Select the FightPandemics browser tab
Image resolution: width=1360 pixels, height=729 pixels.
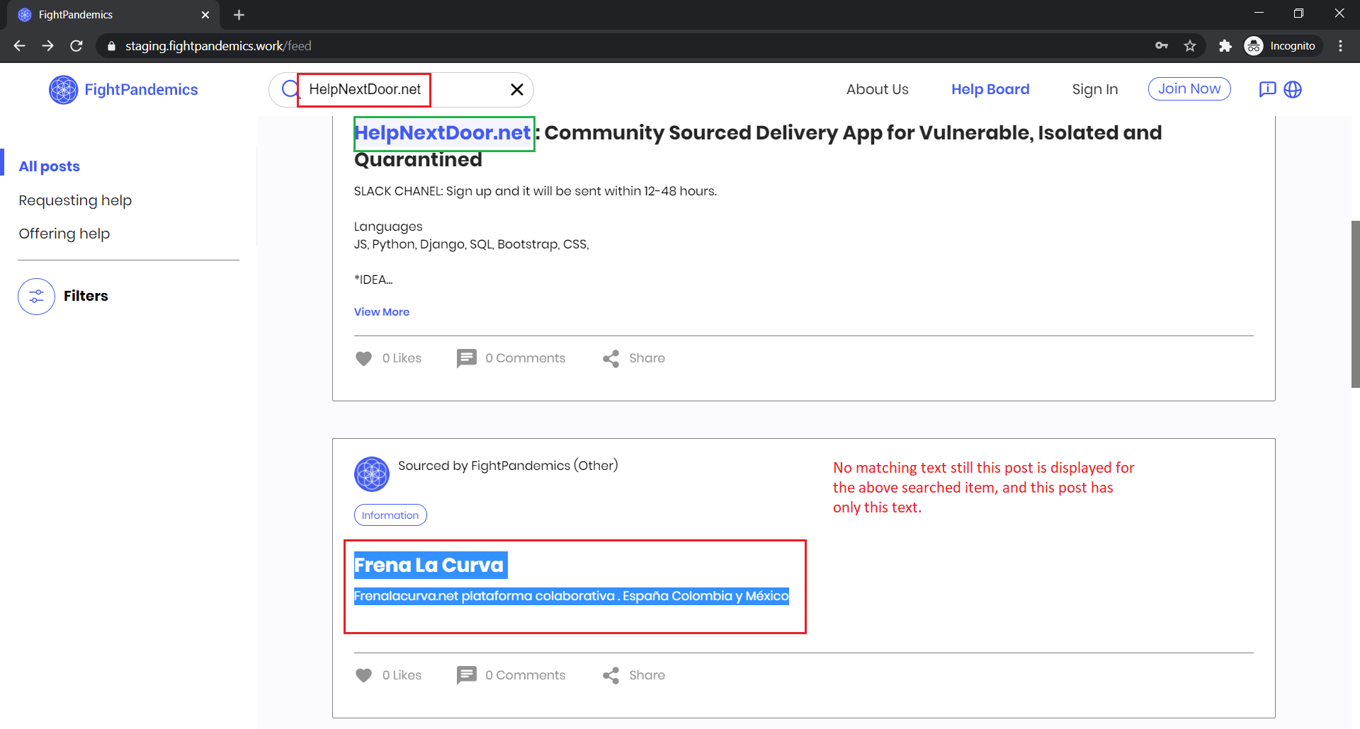point(113,15)
